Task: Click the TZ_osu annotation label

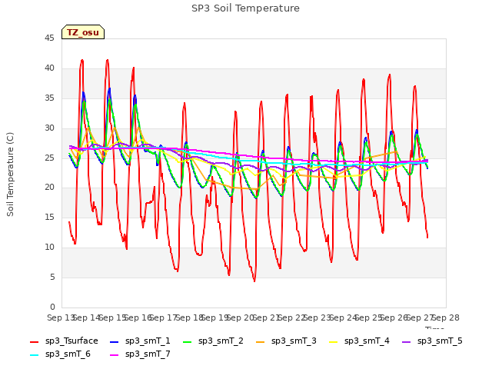Action: click(83, 32)
